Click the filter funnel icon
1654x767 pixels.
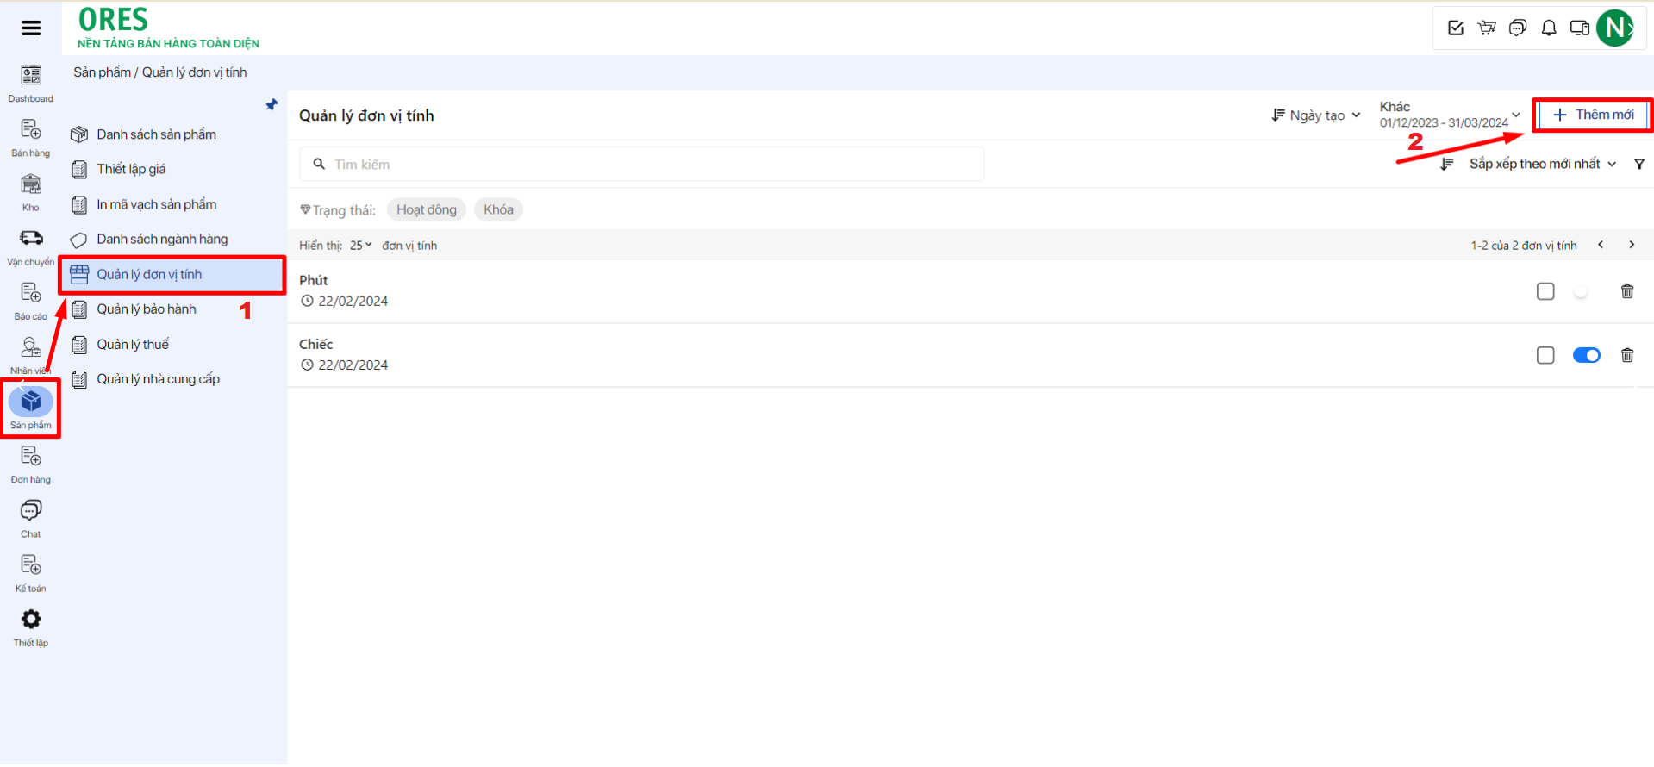pyautogui.click(x=1638, y=164)
